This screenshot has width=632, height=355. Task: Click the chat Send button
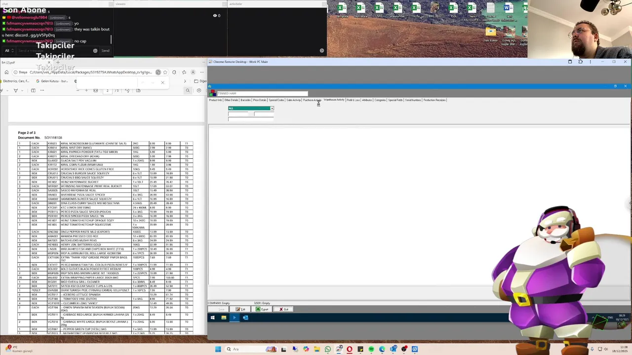pyautogui.click(x=105, y=50)
